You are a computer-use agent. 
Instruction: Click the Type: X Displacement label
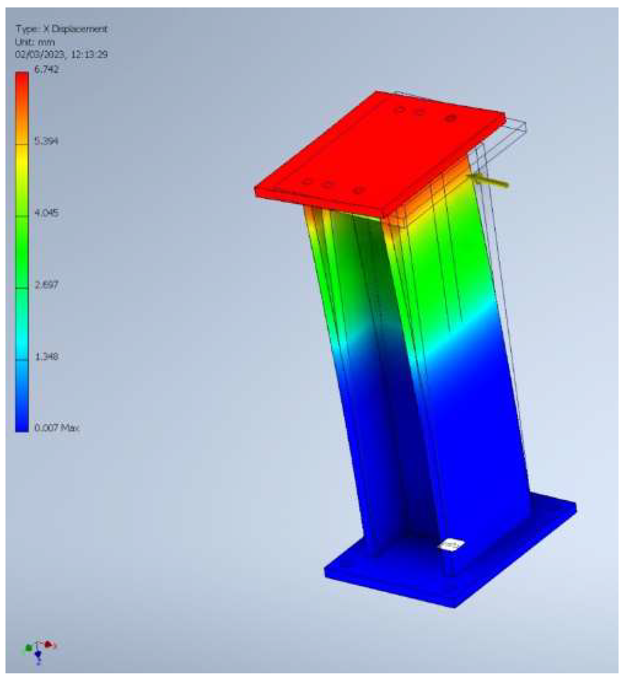(61, 29)
